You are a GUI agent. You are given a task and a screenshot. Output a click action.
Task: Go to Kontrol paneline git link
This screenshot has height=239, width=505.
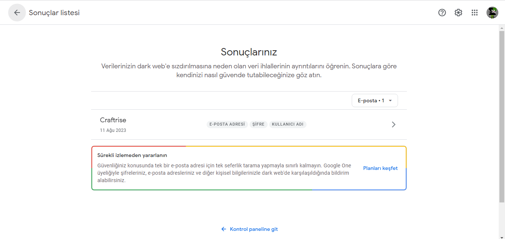pos(249,229)
